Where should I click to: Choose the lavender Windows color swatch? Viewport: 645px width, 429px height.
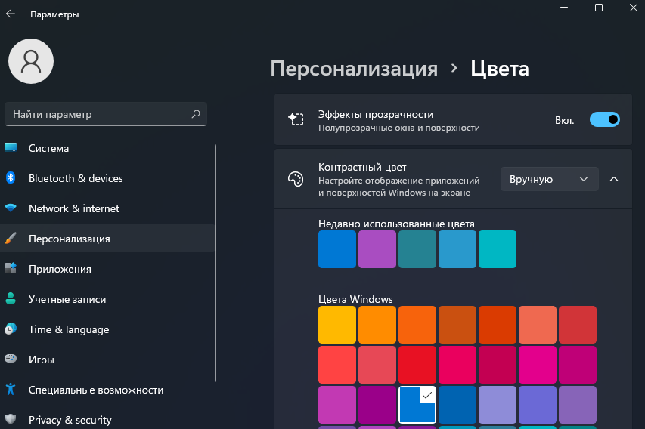point(498,404)
